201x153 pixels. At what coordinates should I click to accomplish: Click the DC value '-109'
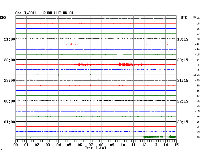point(196,75)
